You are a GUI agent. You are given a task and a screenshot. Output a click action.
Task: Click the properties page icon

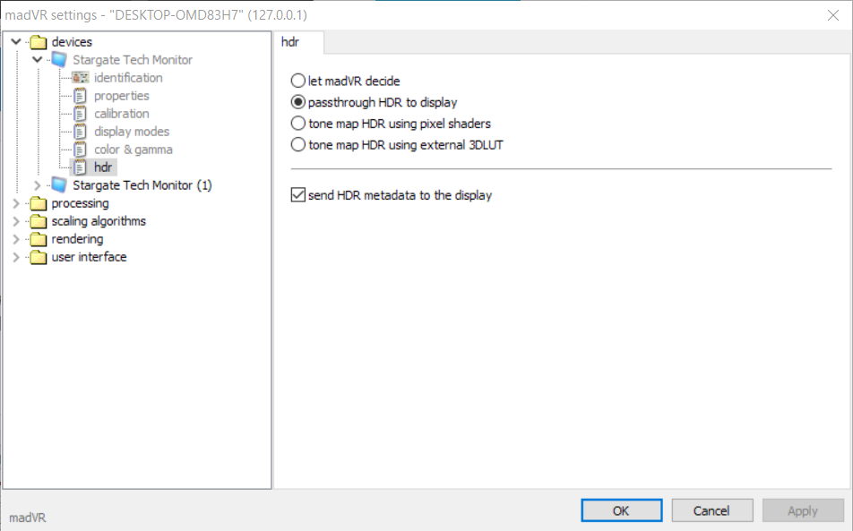pos(80,96)
